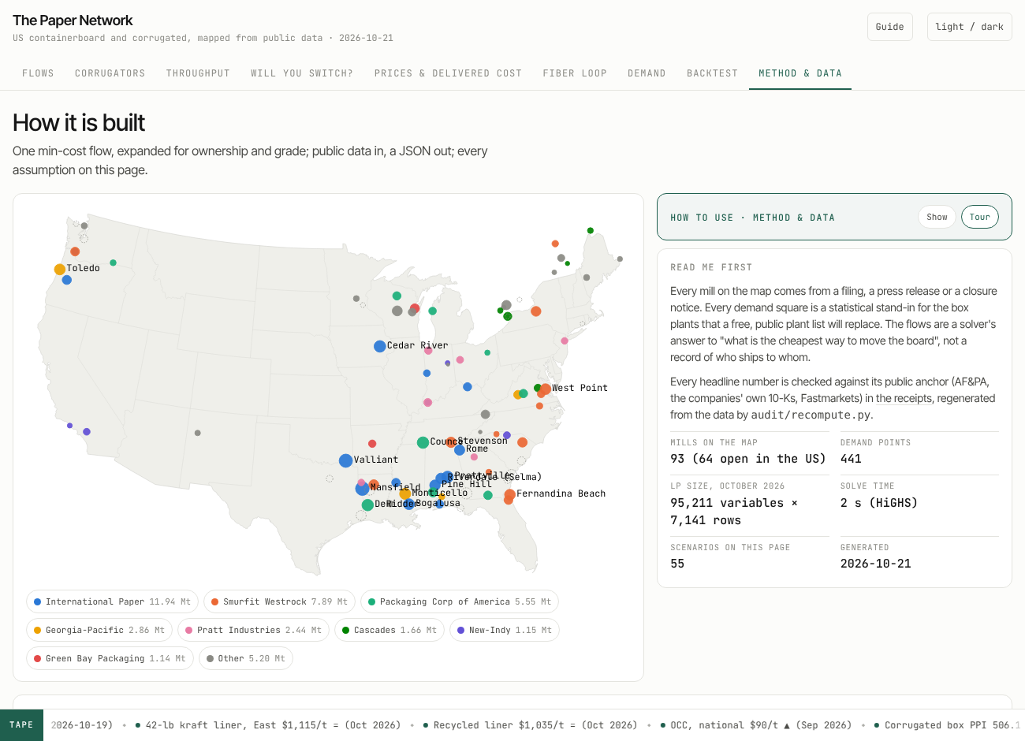Click OCC, national $90/t ticker entry

[x=755, y=725]
